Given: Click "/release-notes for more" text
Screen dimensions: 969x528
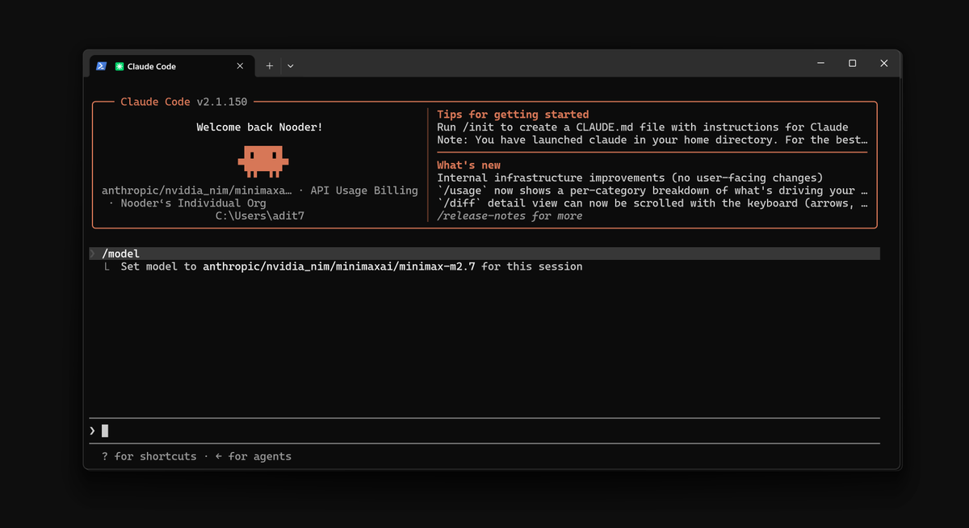Looking at the screenshot, I should click(x=510, y=216).
